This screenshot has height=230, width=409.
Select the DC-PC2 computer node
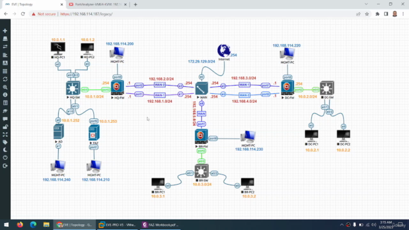(x=343, y=135)
